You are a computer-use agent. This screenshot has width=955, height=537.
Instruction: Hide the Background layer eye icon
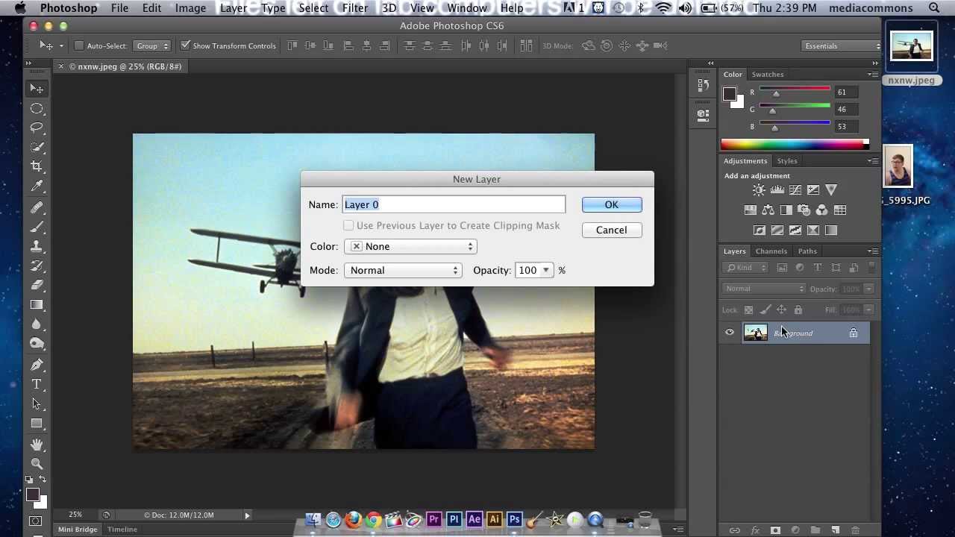pos(730,333)
